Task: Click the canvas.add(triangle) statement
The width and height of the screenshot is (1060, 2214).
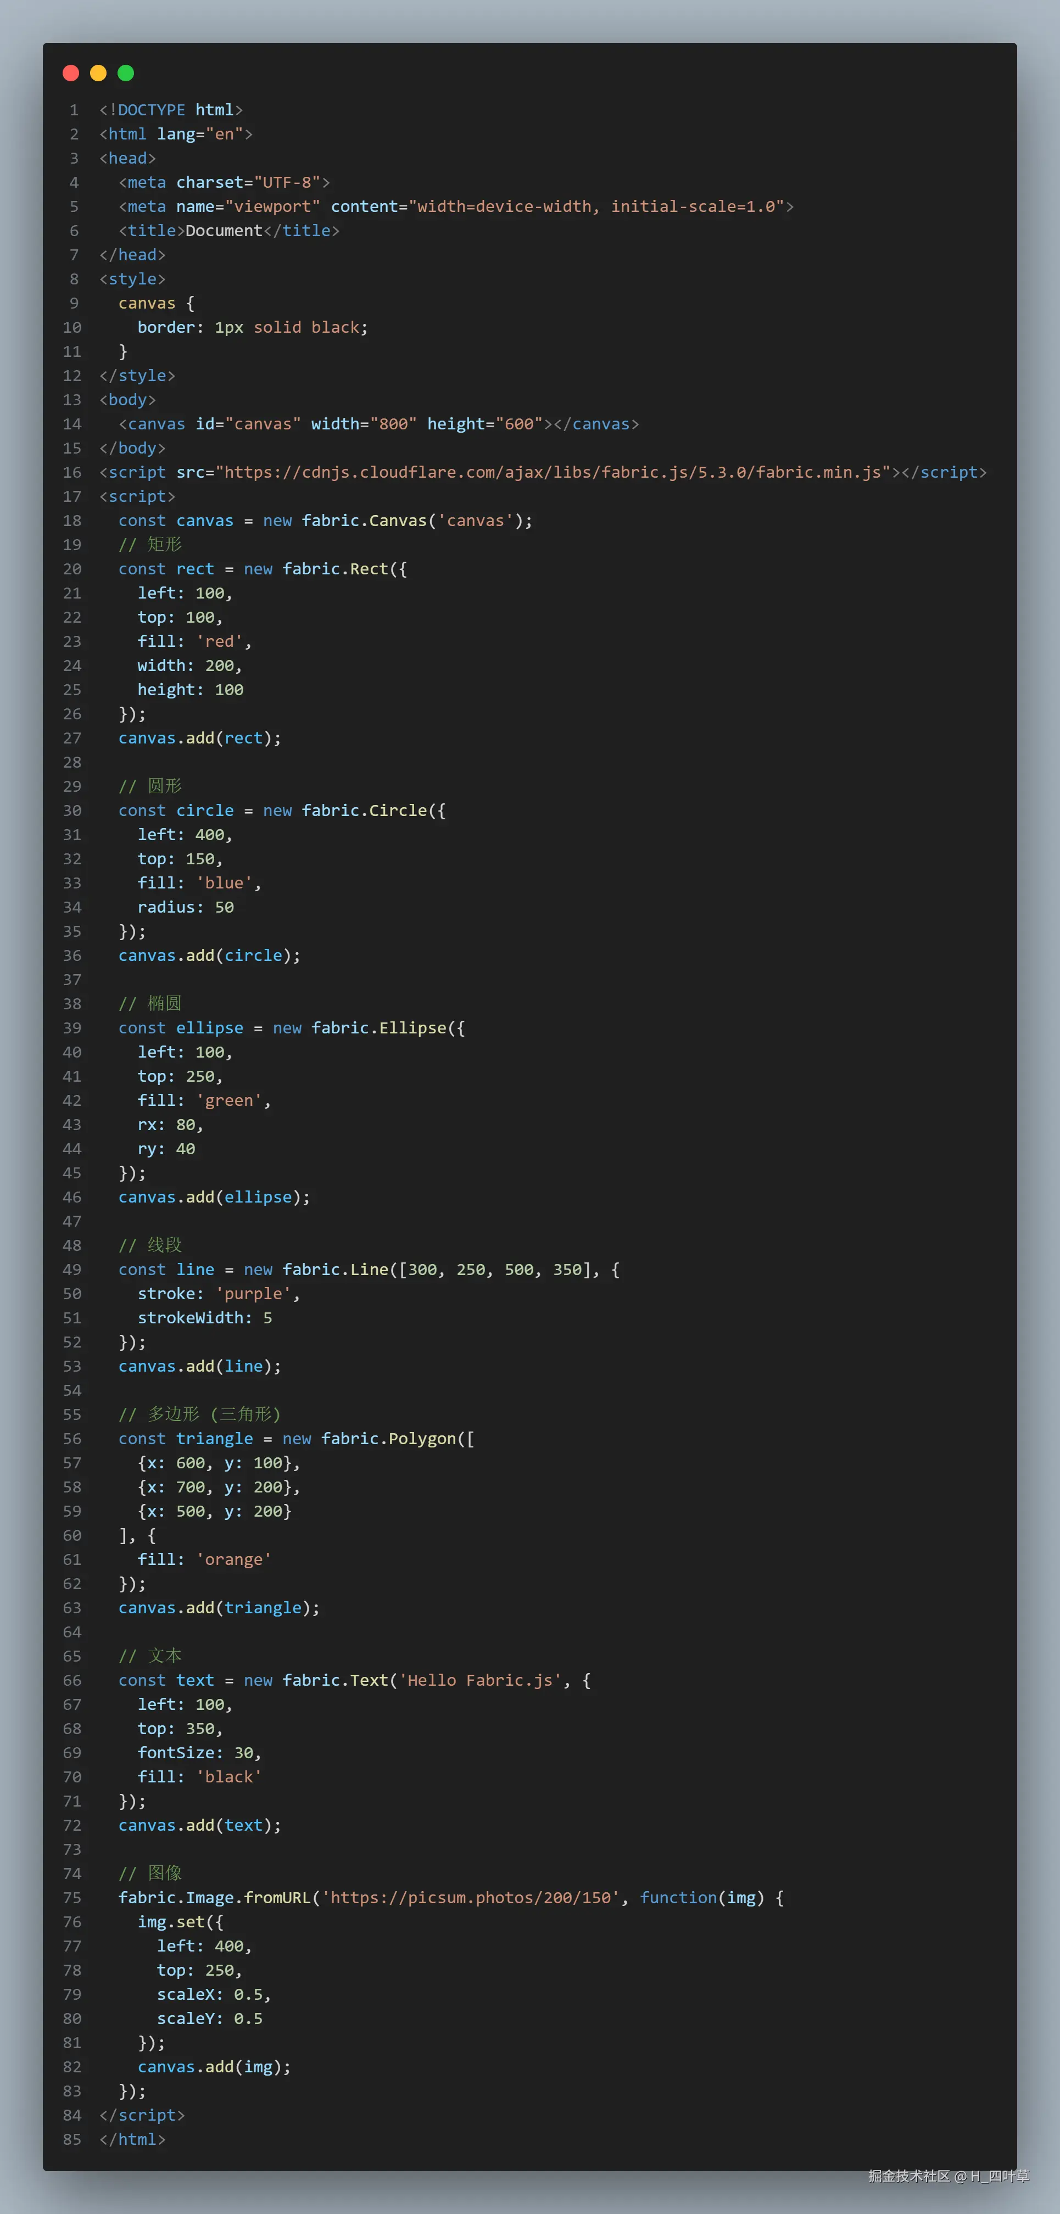Action: [x=219, y=1607]
